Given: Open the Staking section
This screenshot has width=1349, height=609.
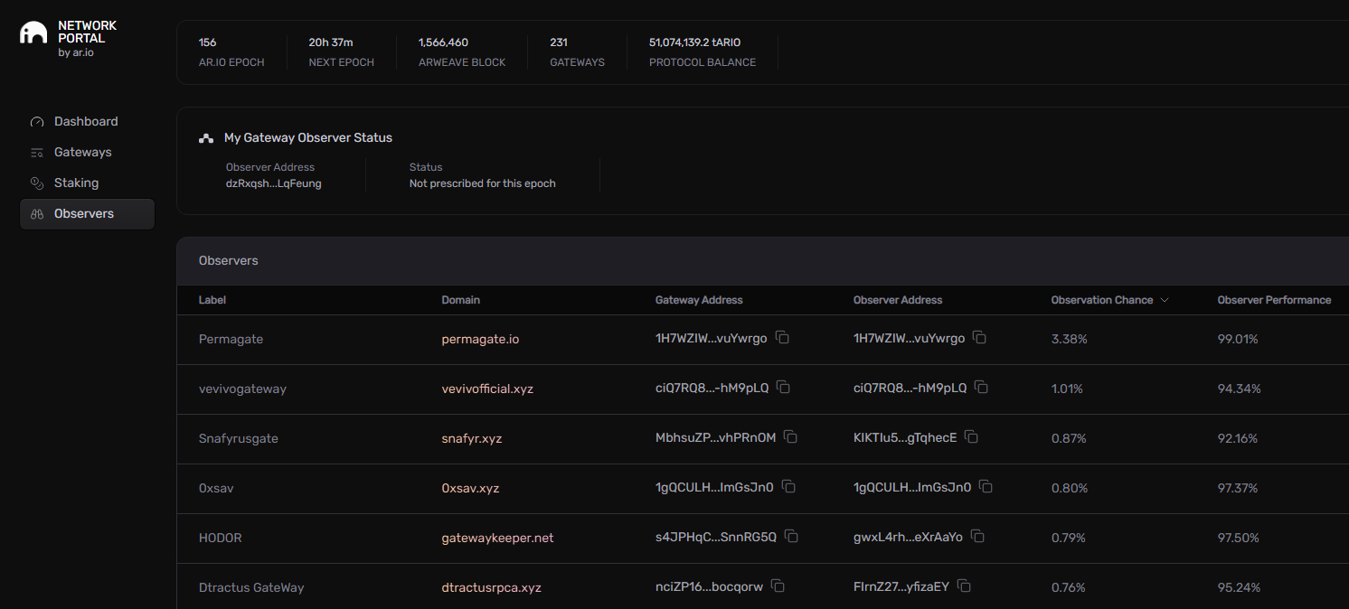Looking at the screenshot, I should [x=87, y=183].
